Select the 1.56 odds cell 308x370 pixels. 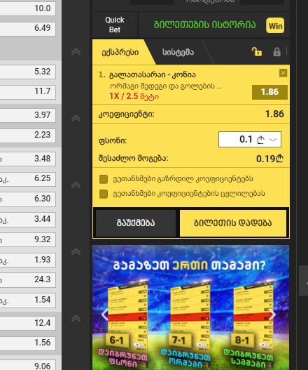(28, 343)
